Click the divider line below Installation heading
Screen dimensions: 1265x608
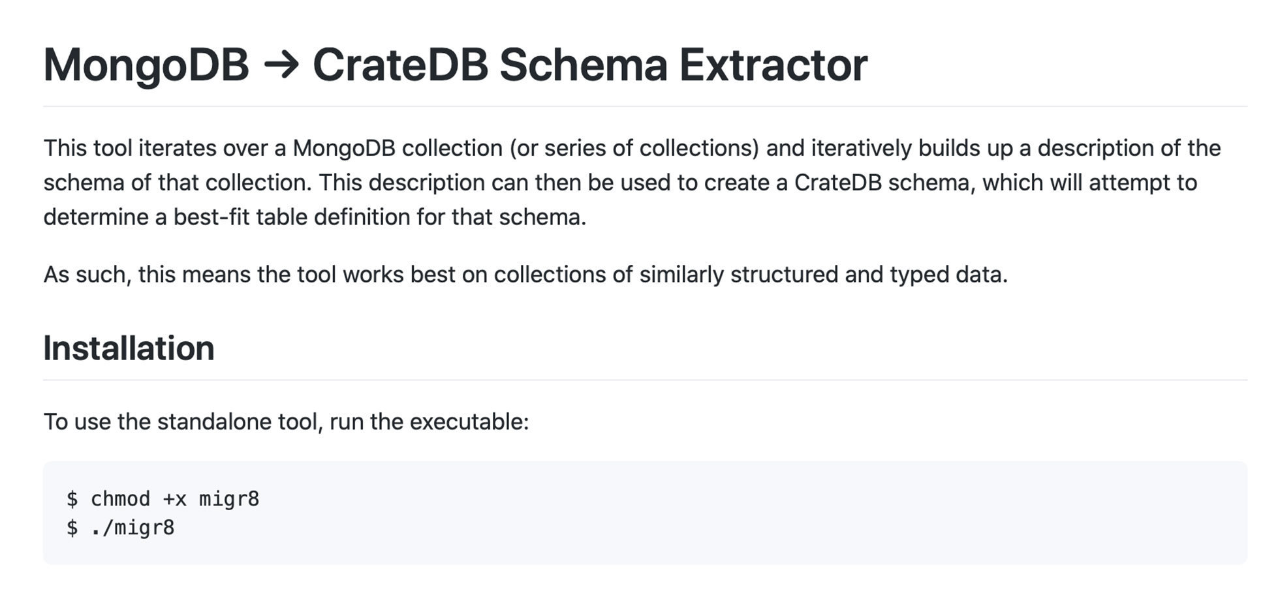[x=645, y=380]
